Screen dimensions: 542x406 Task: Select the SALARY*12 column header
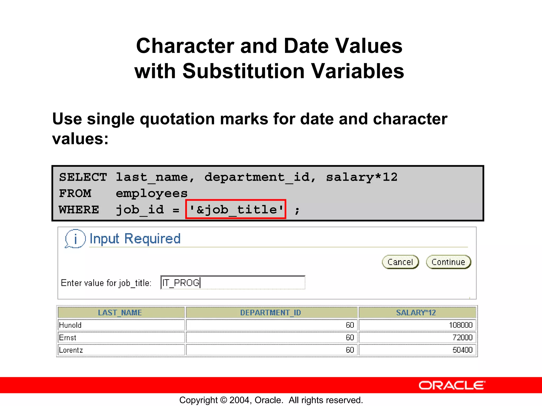(416, 313)
